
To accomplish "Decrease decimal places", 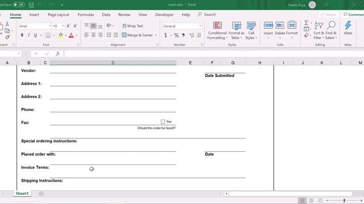I will coord(199,35).
